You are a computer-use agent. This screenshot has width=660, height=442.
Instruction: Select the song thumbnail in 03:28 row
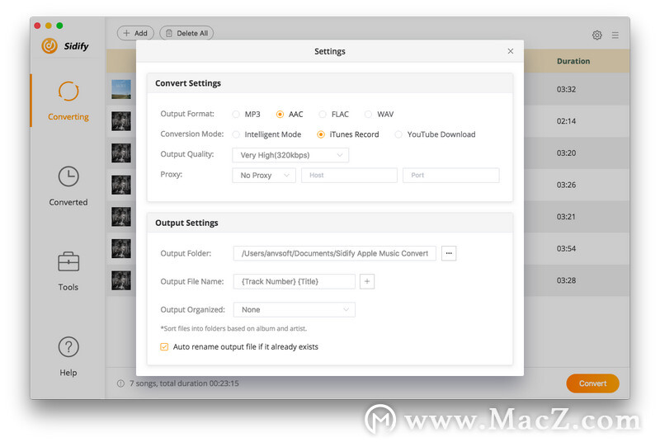(121, 280)
